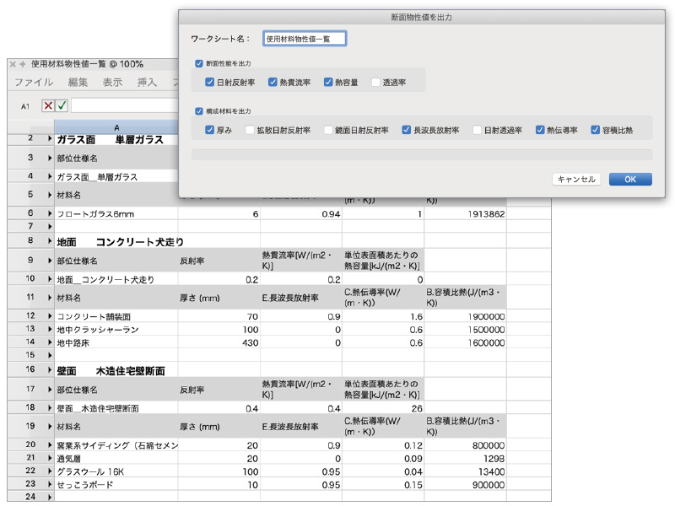Open the ファイル menu

point(34,83)
